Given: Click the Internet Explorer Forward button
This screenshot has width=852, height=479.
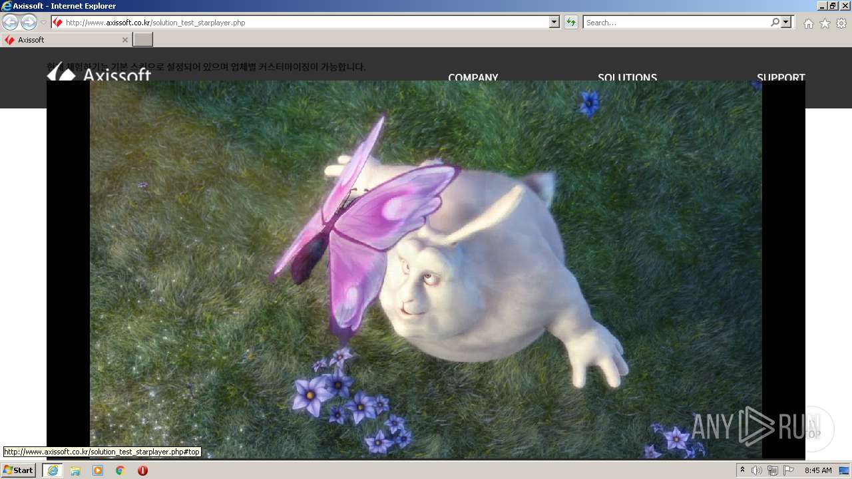Looking at the screenshot, I should pyautogui.click(x=29, y=23).
